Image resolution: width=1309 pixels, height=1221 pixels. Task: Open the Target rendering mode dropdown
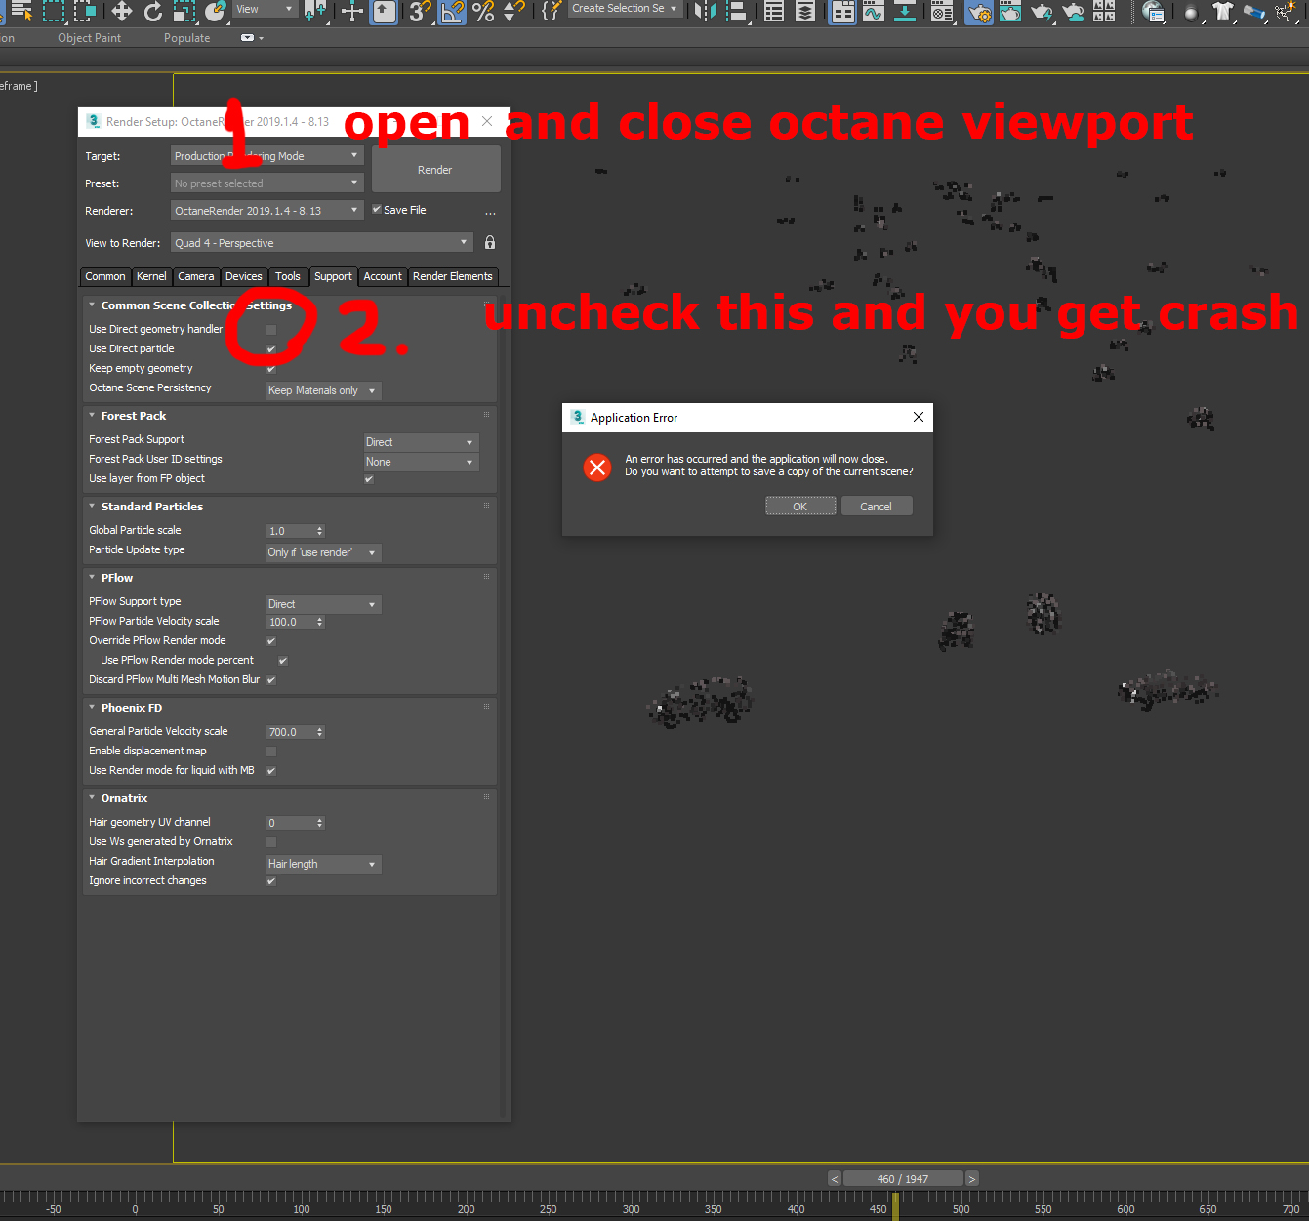pos(267,156)
